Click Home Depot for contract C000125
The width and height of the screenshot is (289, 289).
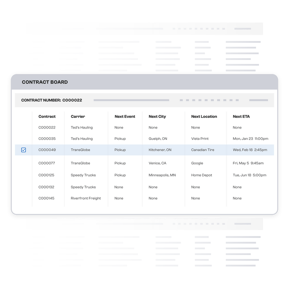tap(201, 175)
